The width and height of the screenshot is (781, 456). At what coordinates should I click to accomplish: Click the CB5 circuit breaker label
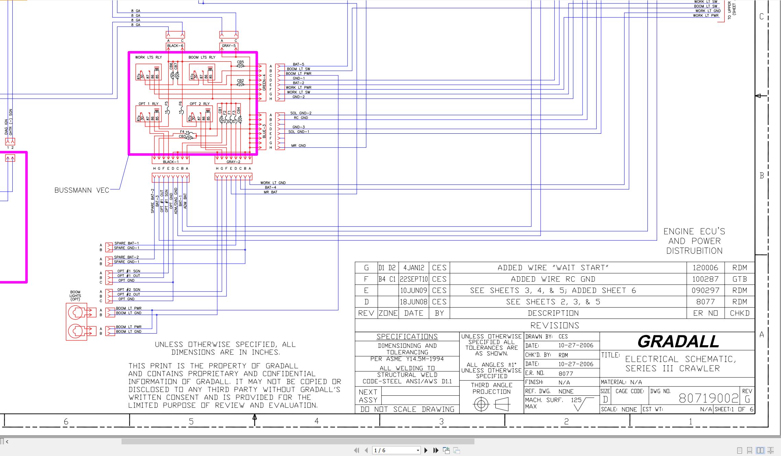click(240, 62)
